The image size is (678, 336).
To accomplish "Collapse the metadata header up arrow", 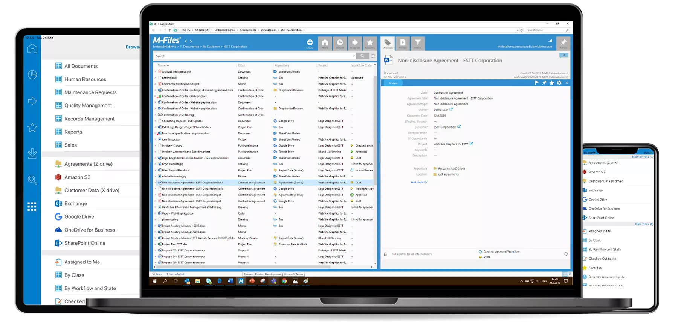I will tap(567, 83).
